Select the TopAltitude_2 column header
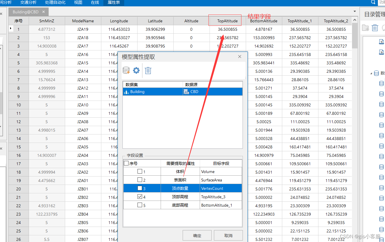The height and width of the screenshot is (242, 385). pos(336,21)
